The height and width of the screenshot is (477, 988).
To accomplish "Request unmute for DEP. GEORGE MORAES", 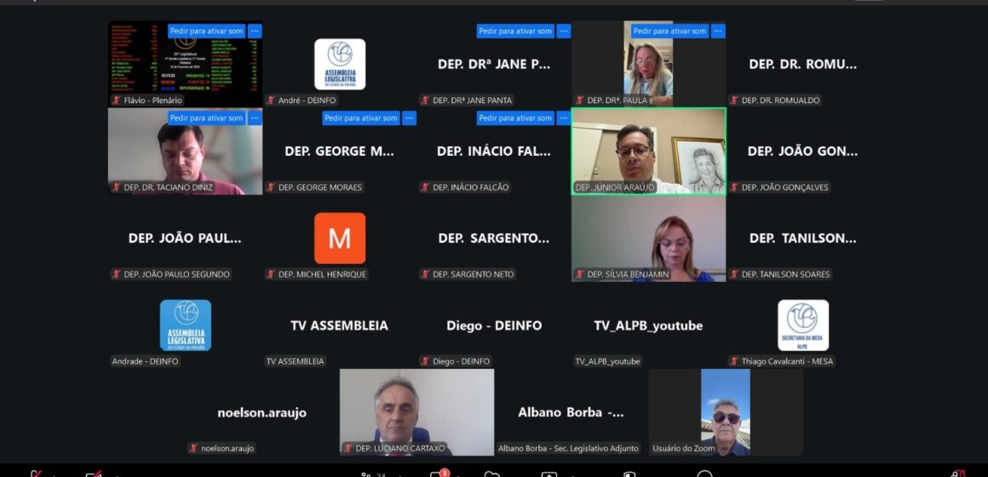I will [360, 118].
